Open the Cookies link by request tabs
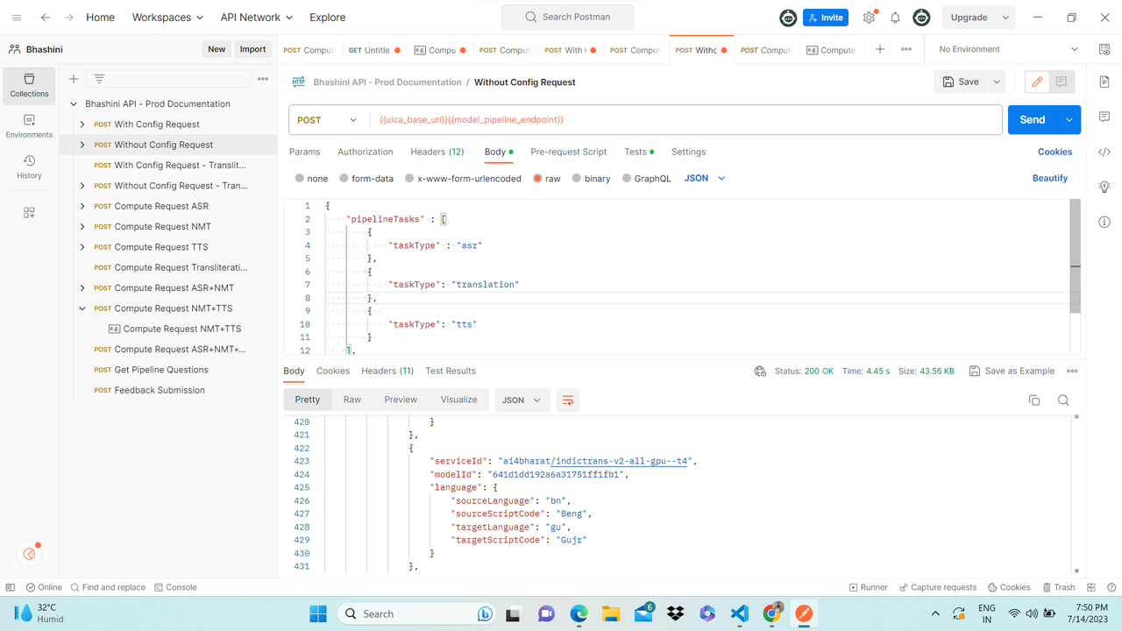Viewport: 1122px width, 631px height. click(x=1055, y=152)
